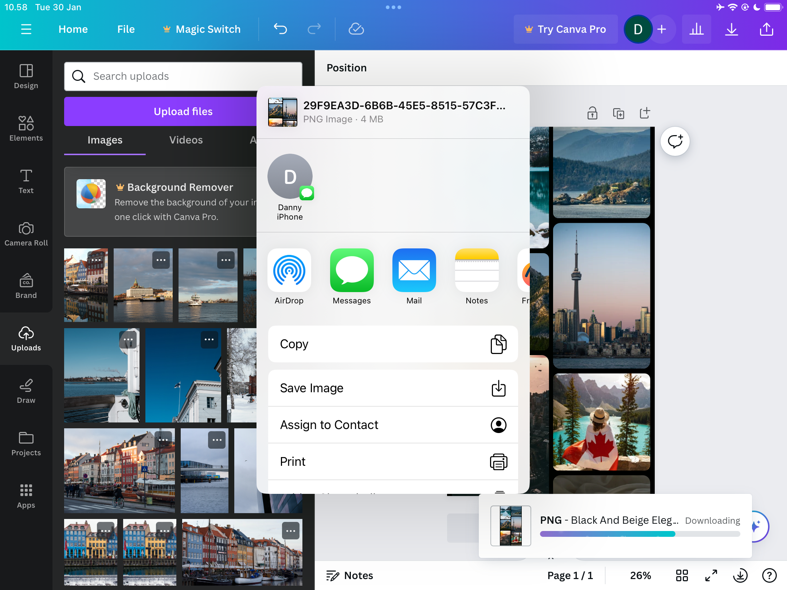Switch to the Videos tab
Screen dimensions: 787x590
186,140
